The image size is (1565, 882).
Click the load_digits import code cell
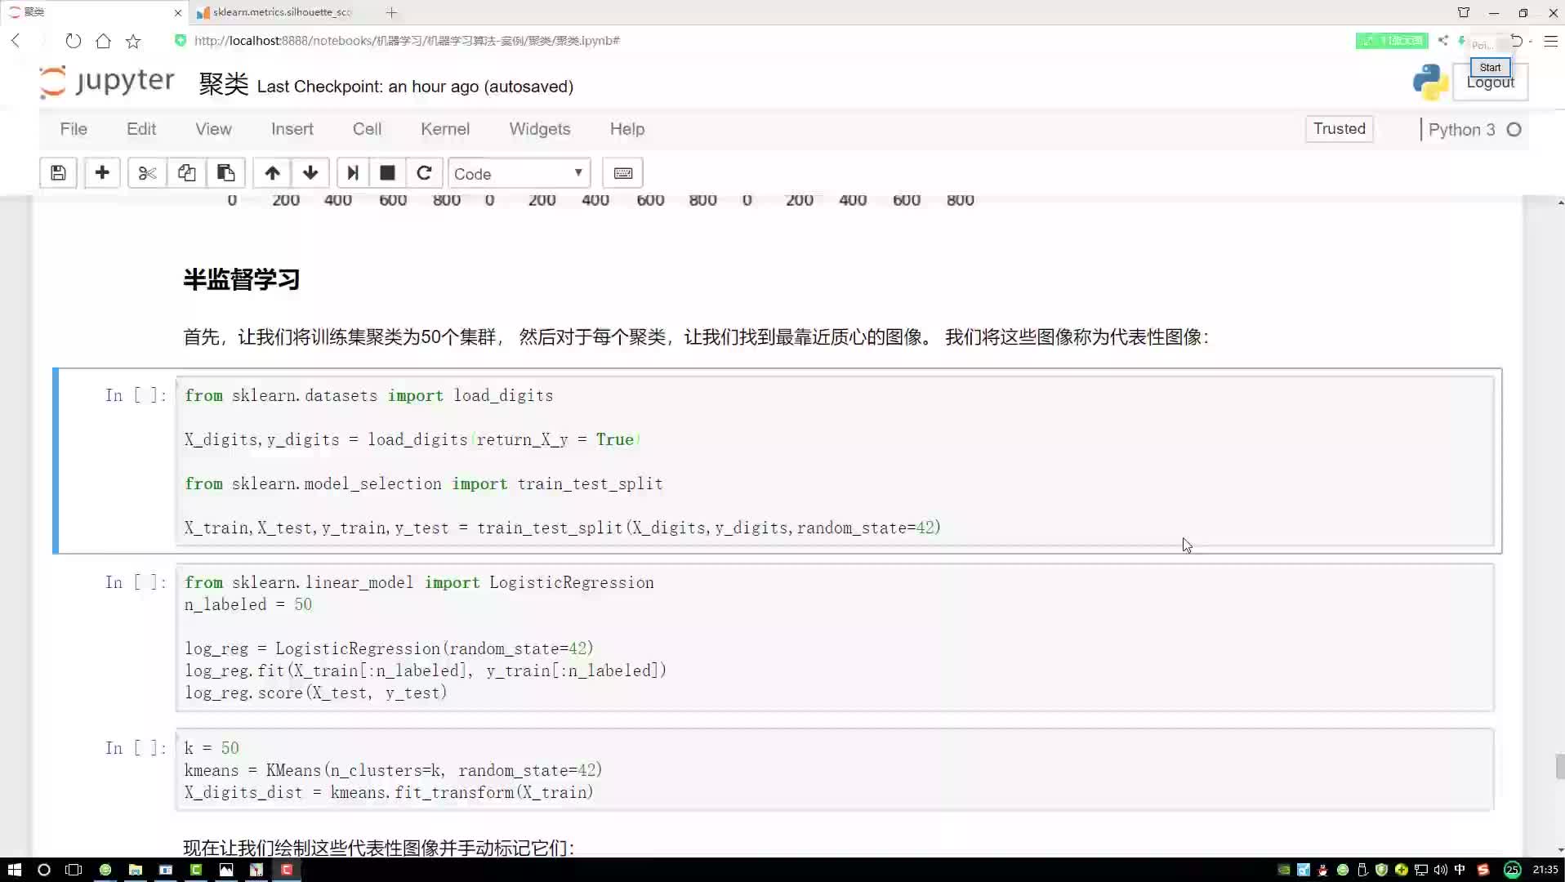[x=834, y=461]
